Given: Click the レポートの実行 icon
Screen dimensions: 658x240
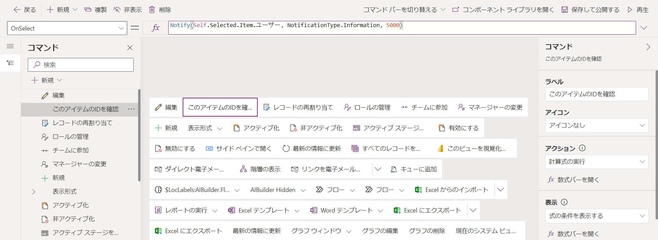Looking at the screenshot, I should click(x=158, y=210).
